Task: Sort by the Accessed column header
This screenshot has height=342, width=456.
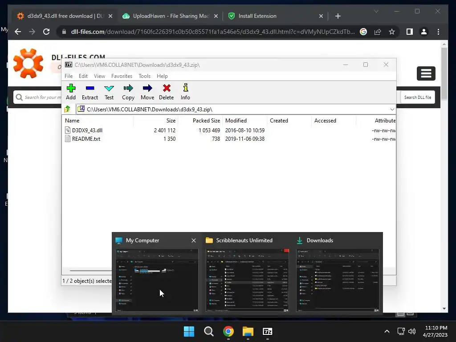Action: (x=334, y=120)
